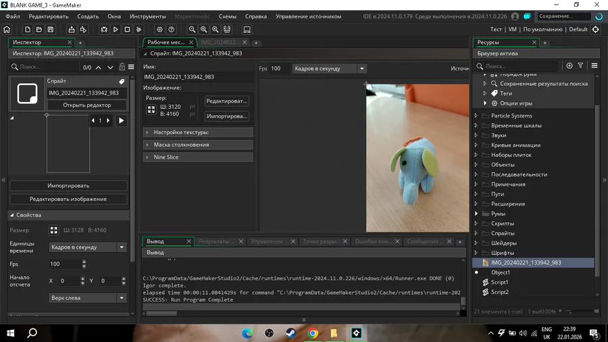Select Object1 in asset browser
Screen dimensions: 608x342
pyautogui.click(x=500, y=272)
